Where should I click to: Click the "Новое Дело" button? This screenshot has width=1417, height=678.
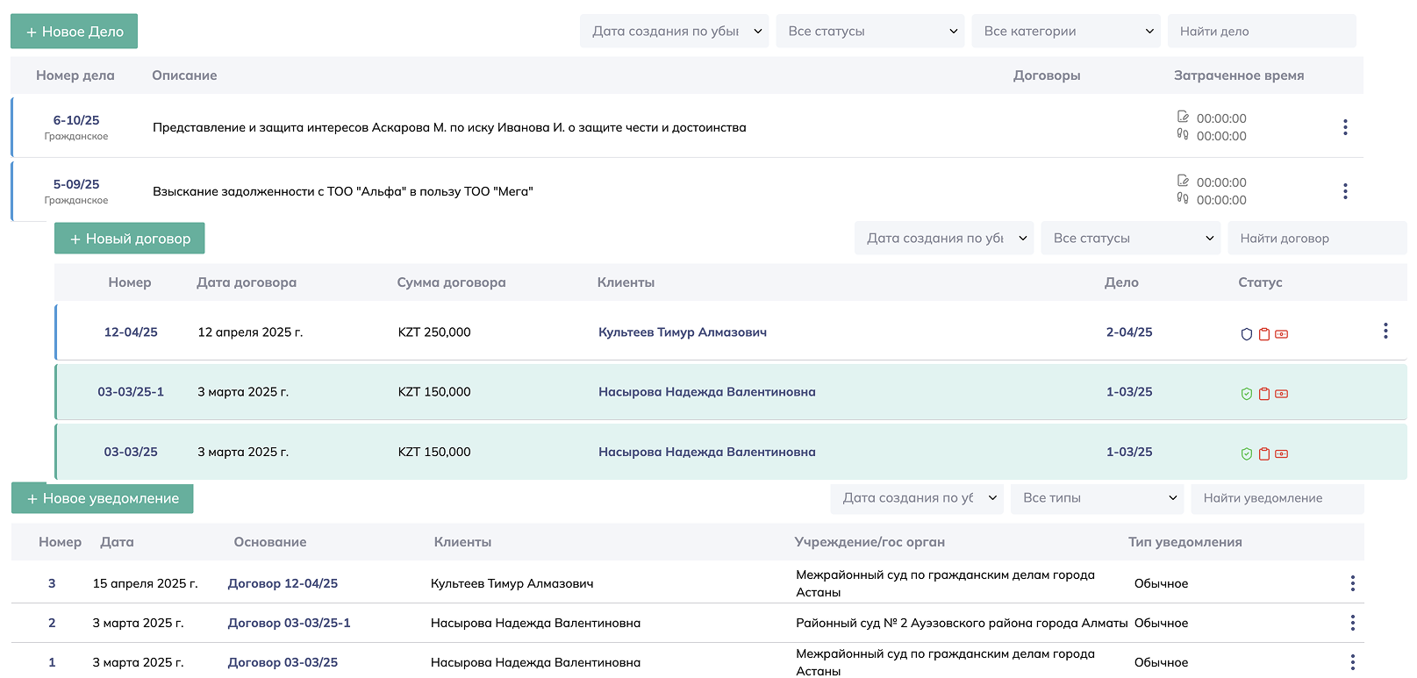tap(75, 32)
